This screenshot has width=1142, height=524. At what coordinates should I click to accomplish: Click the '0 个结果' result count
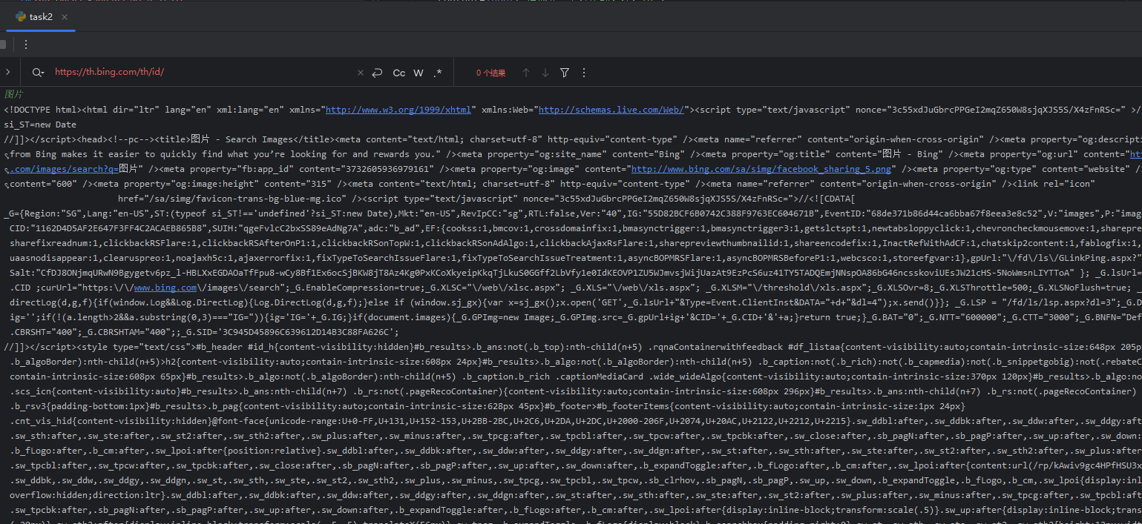coord(490,73)
